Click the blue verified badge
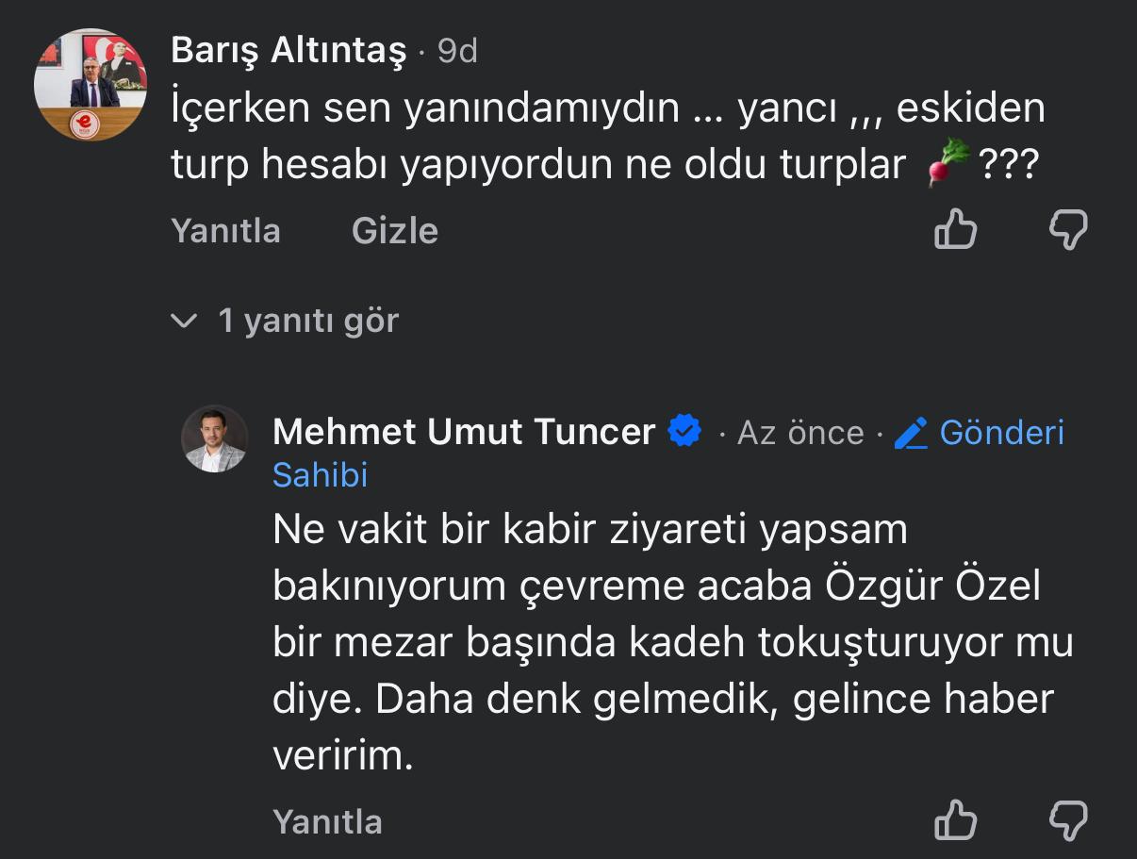1137x859 pixels. click(684, 432)
